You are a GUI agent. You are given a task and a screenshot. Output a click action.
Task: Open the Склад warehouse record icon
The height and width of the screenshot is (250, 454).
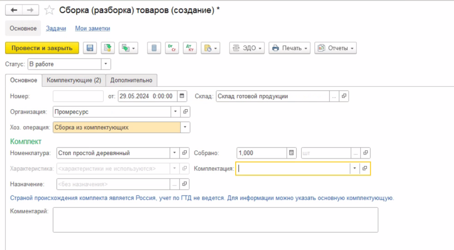pos(344,96)
